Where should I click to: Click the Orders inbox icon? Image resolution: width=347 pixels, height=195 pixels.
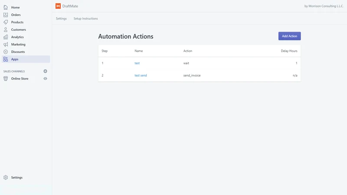pos(6,15)
